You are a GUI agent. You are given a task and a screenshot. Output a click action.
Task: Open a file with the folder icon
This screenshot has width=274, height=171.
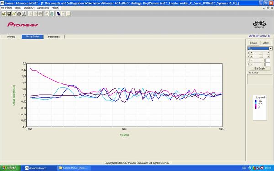coord(4,14)
